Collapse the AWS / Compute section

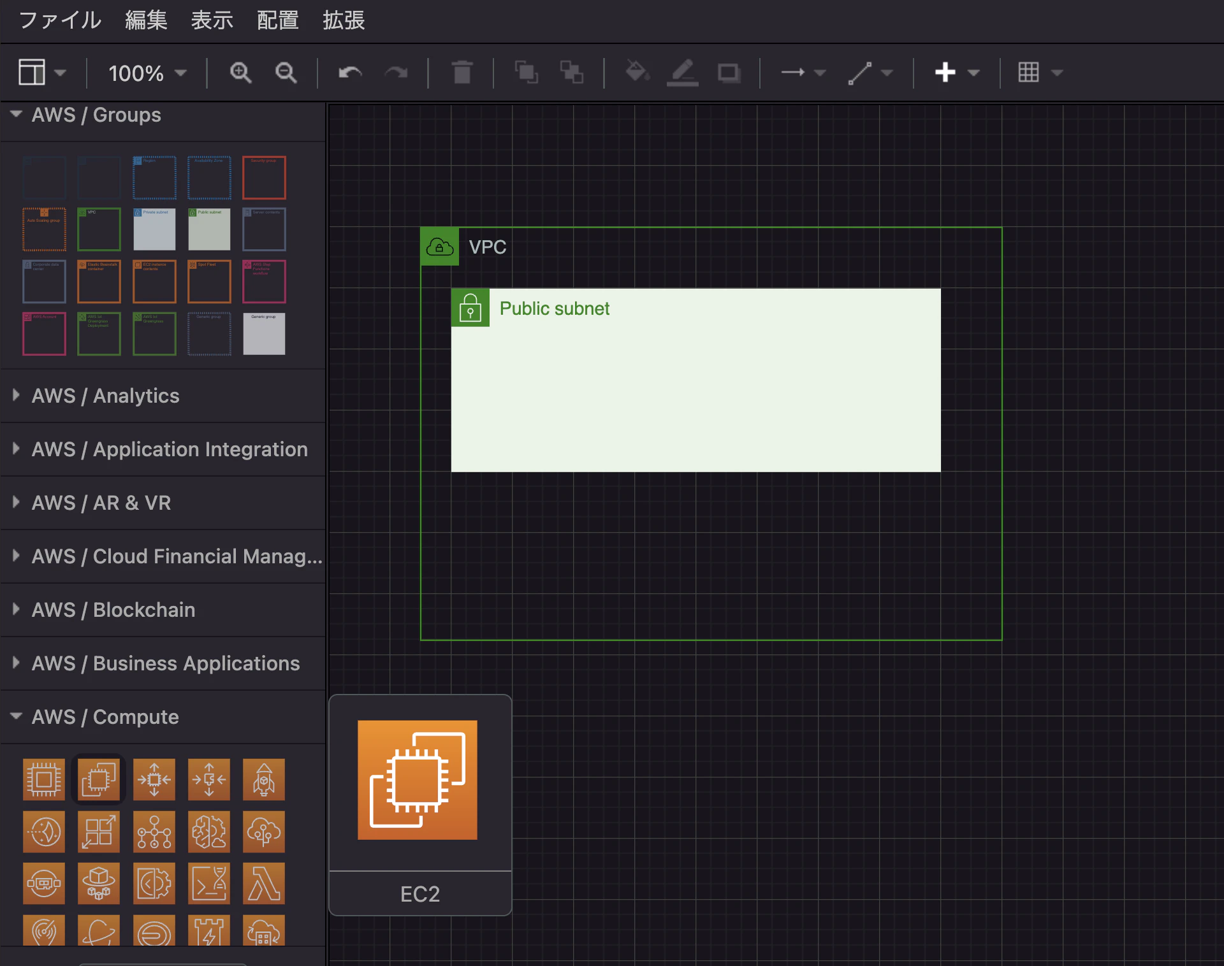pos(163,717)
